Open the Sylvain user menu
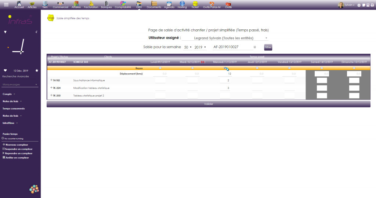Screen dimensions: 376x198 click(350, 5)
